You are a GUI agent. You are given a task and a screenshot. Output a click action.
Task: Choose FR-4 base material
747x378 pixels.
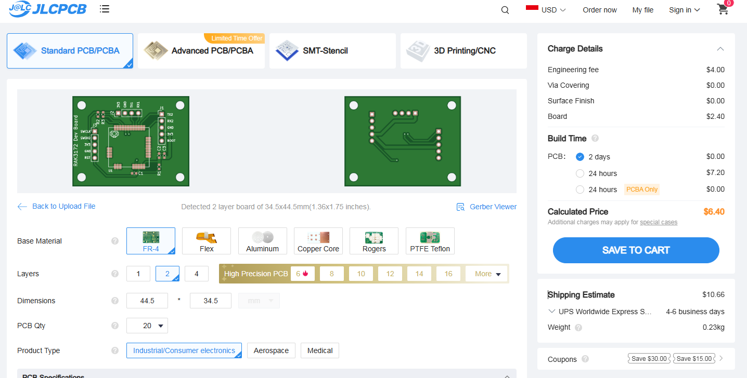pos(151,241)
